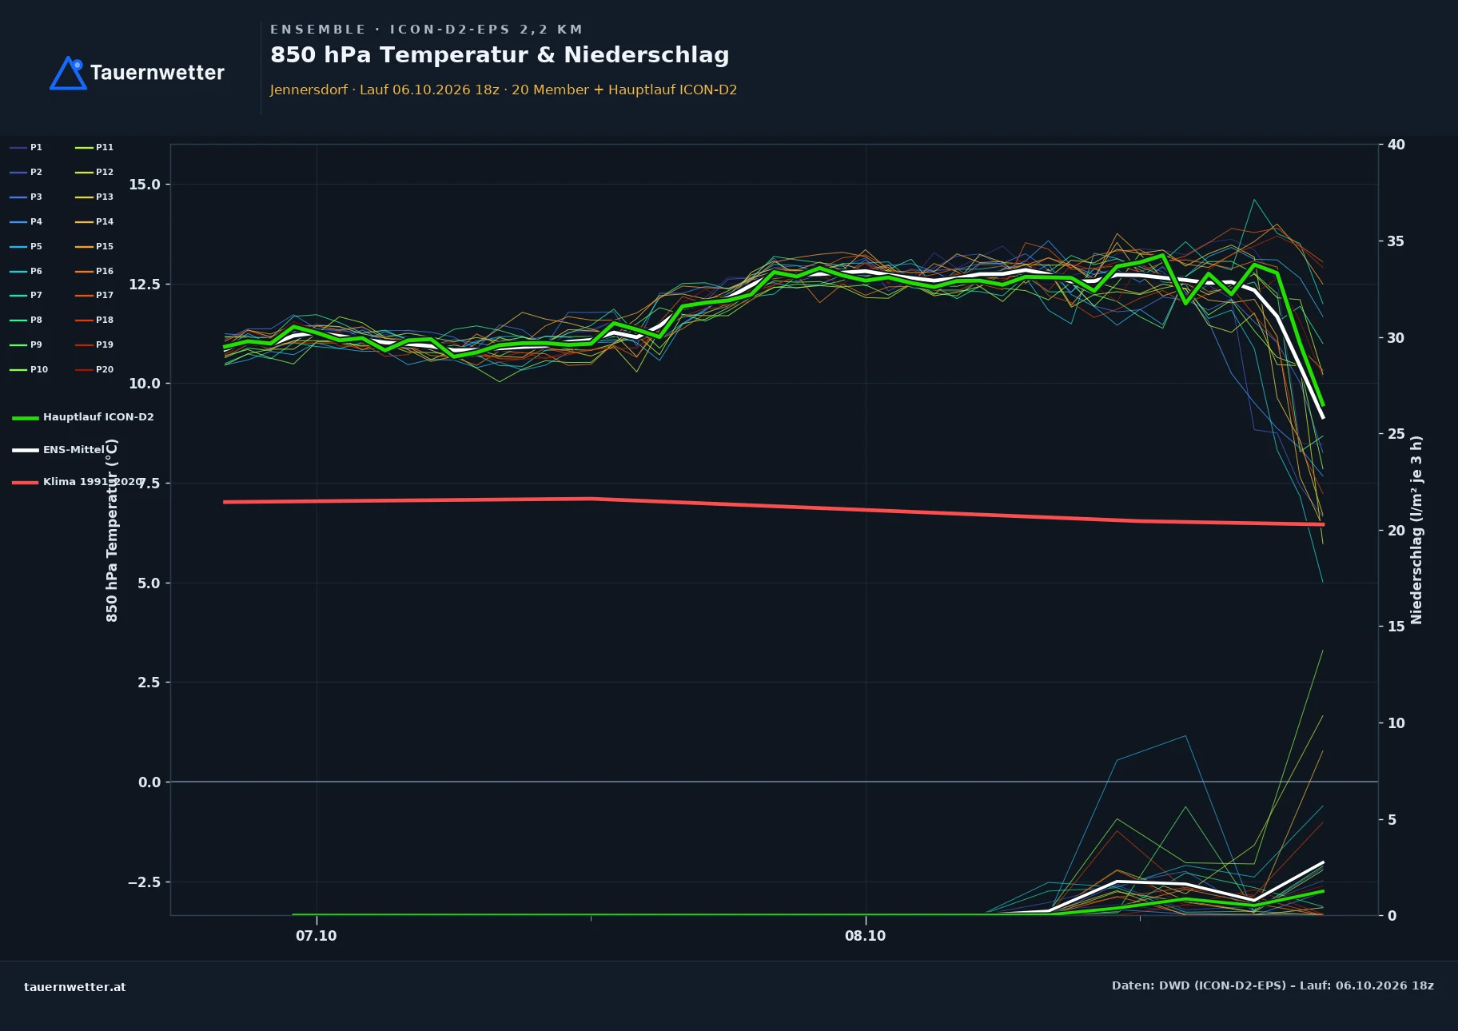
Task: Click the Tauernwetter brand name text
Action: tap(157, 73)
